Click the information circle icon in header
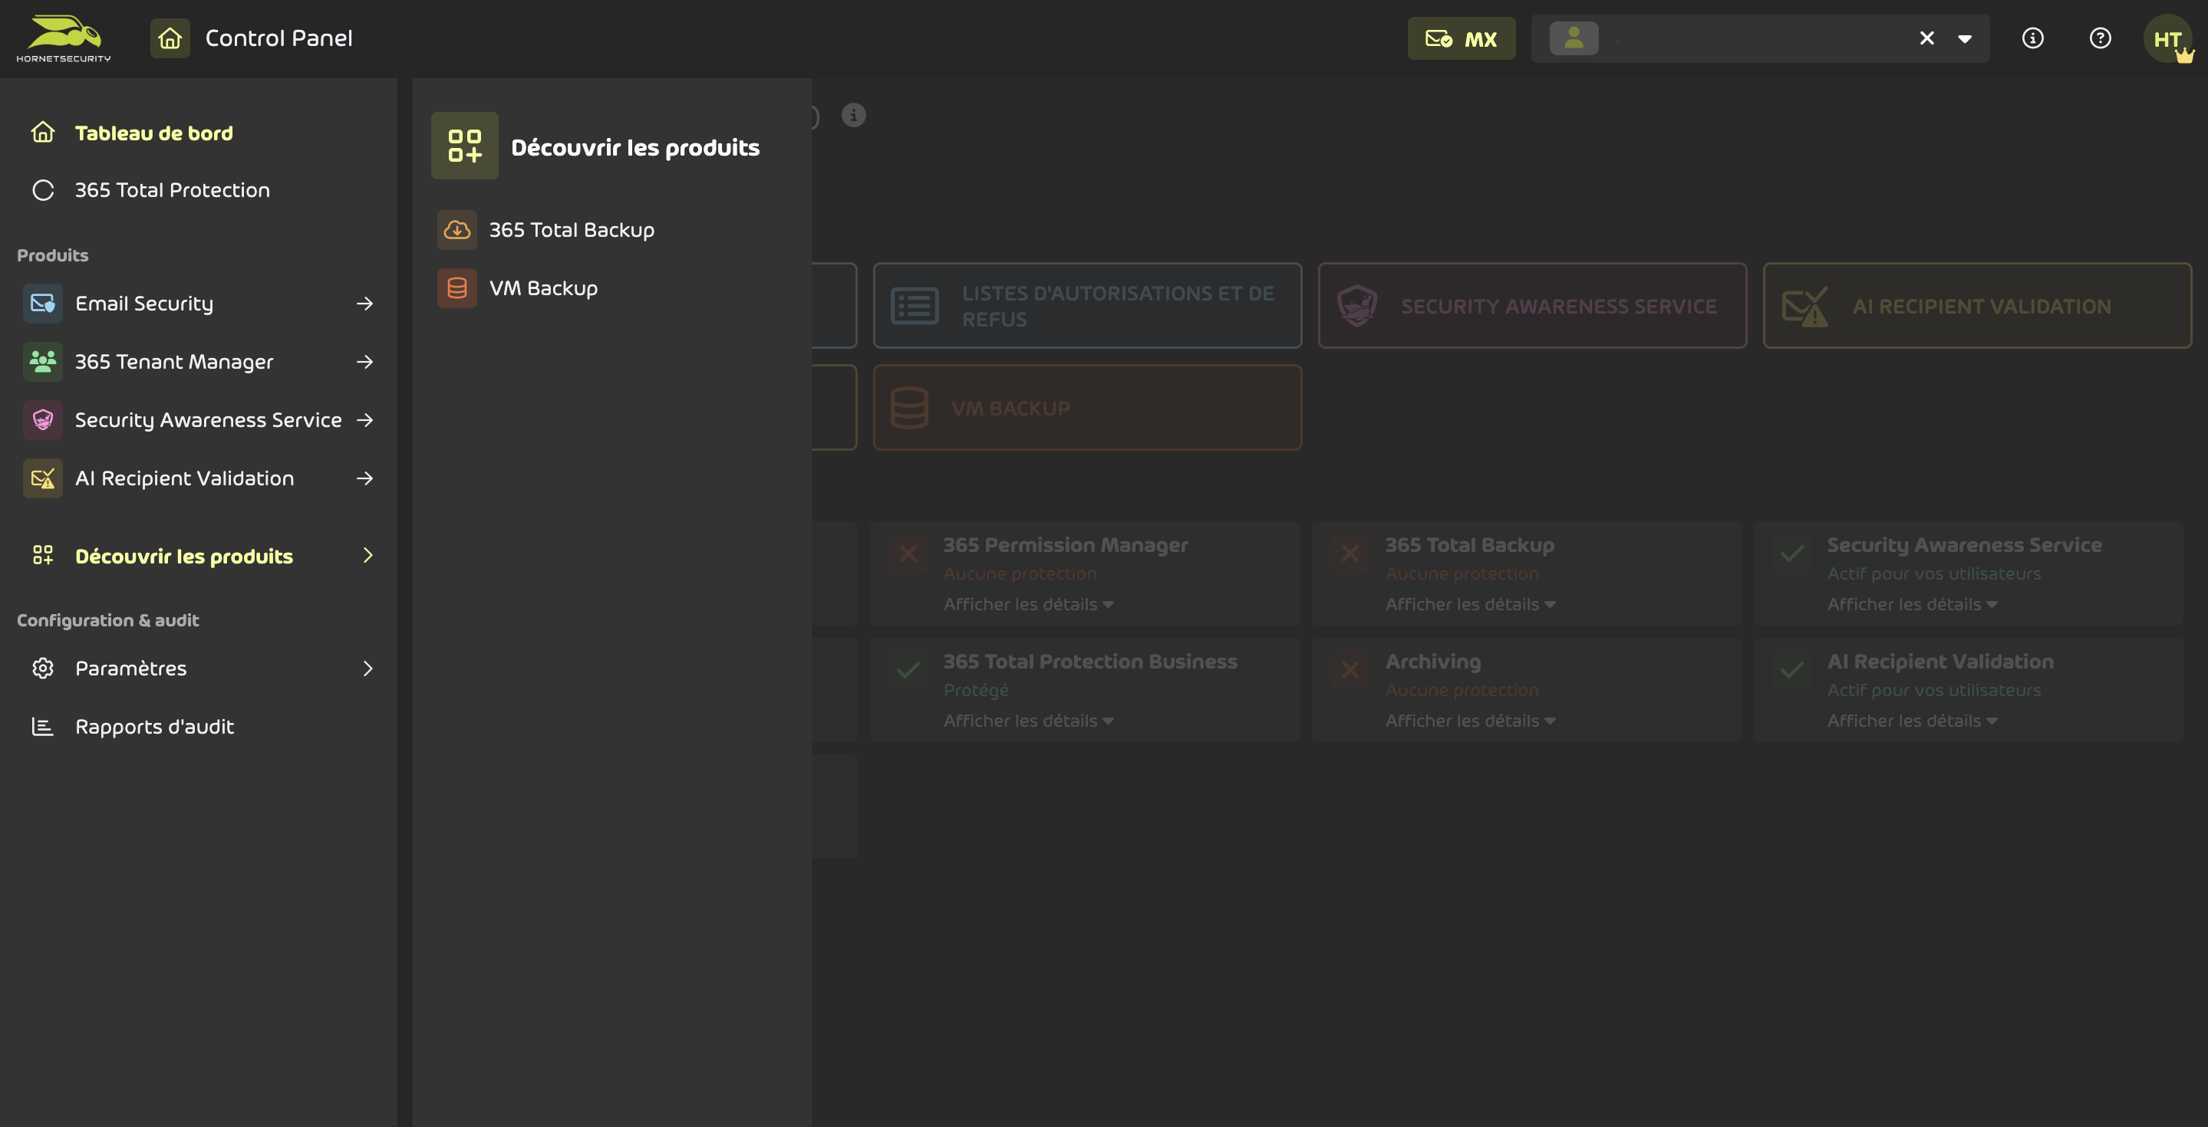 pyautogui.click(x=2032, y=38)
